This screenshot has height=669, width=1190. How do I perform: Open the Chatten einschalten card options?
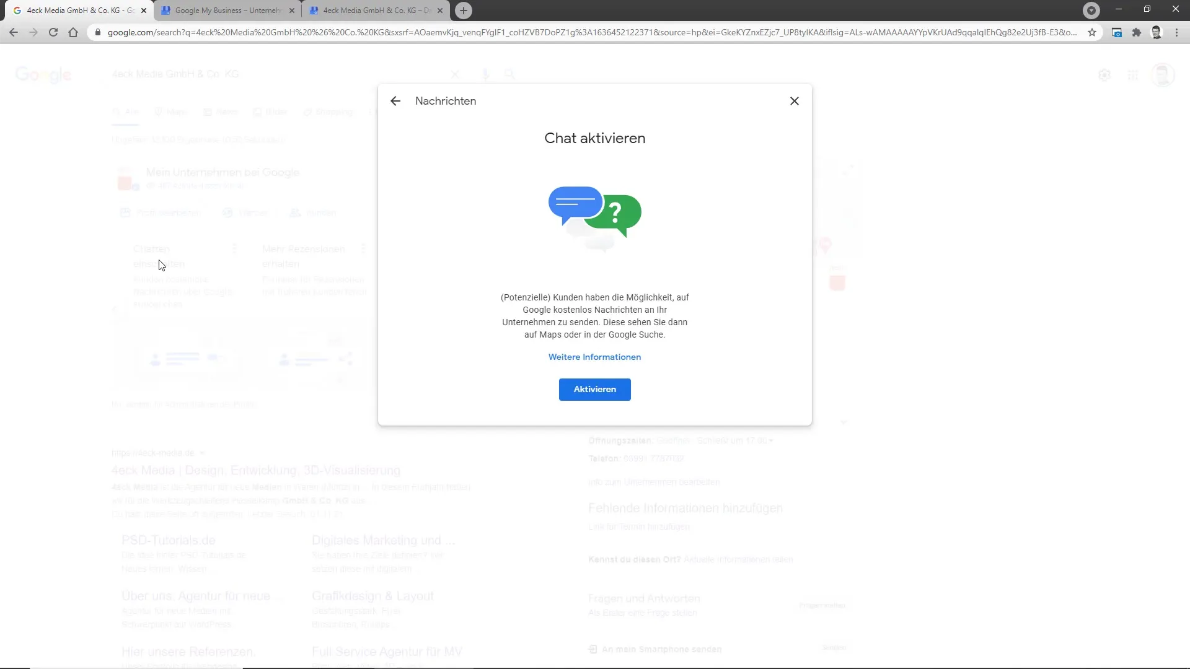234,248
